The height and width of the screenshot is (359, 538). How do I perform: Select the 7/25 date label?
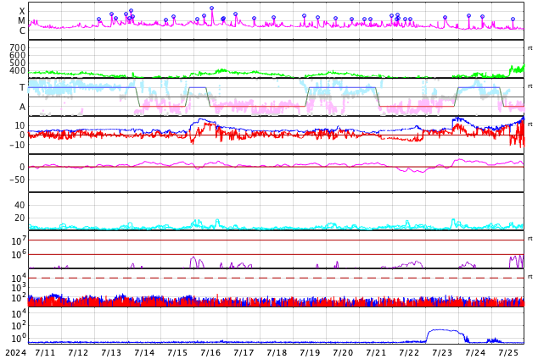(x=508, y=352)
